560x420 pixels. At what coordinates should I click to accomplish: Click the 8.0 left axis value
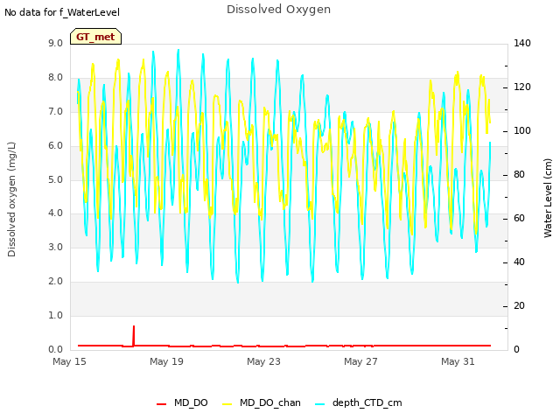click(x=55, y=78)
